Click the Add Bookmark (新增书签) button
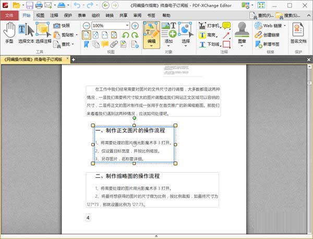313x239 pixels. point(270,44)
